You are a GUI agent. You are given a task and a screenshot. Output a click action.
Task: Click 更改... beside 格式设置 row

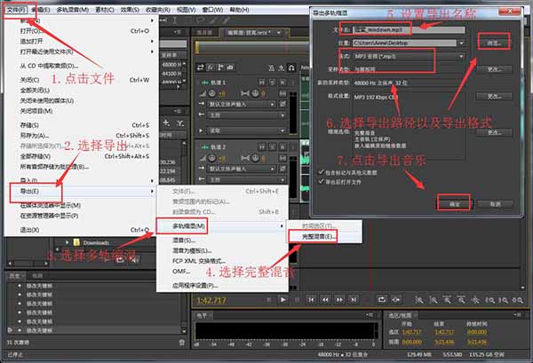pyautogui.click(x=494, y=97)
